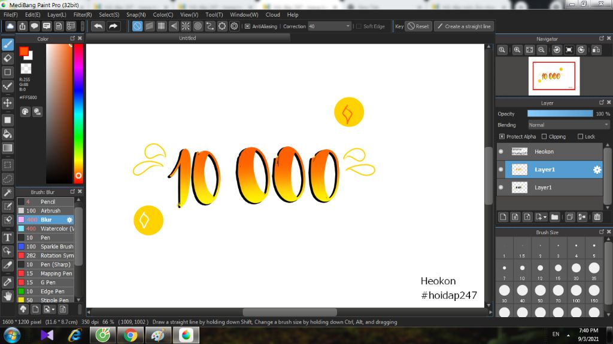
Task: Select the Bucket fill tool
Action: [x=7, y=134]
